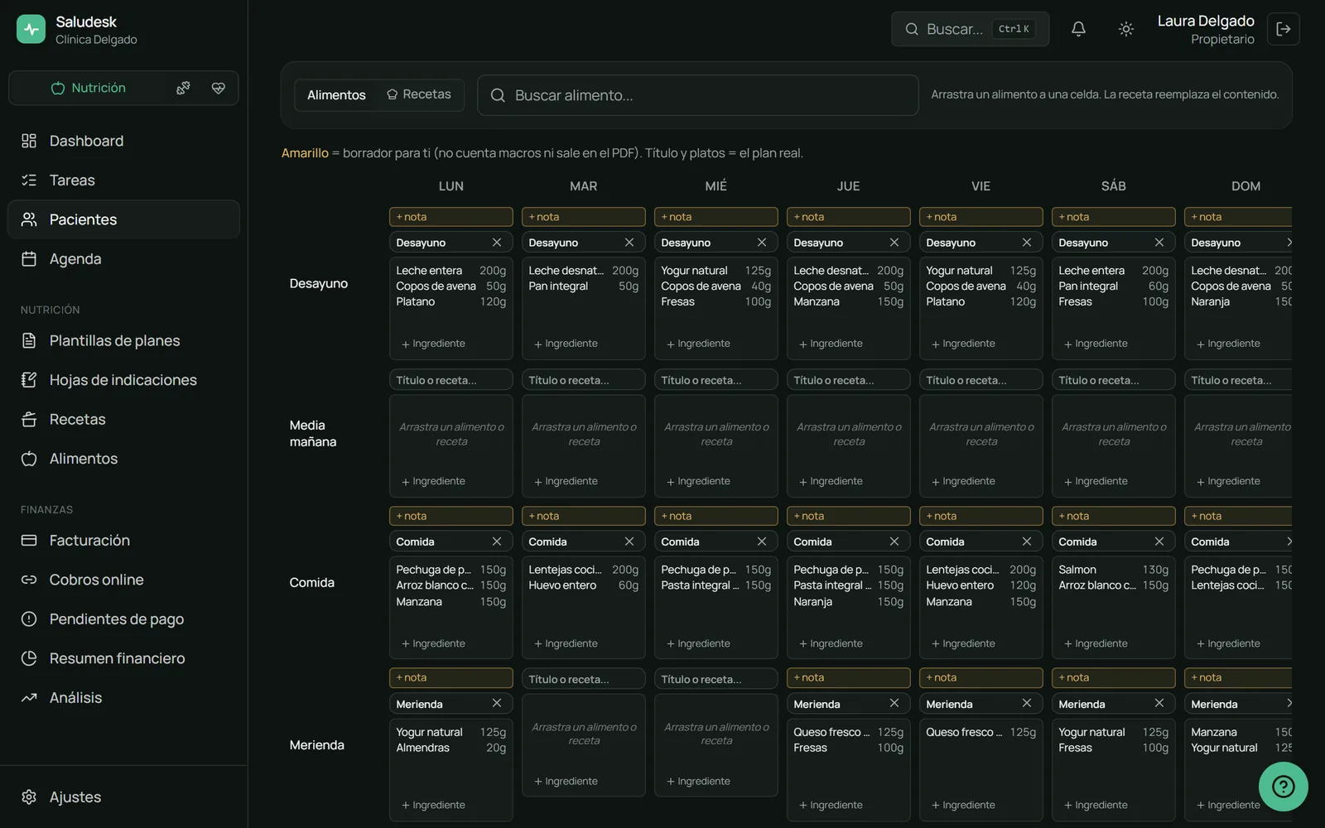This screenshot has width=1325, height=828.
Task: Click the Saludesk logo icon
Action: [x=31, y=29]
